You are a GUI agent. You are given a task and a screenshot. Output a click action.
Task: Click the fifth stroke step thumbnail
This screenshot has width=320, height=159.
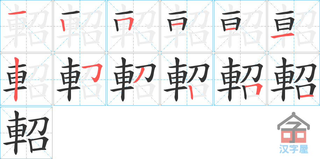[x=240, y=26]
